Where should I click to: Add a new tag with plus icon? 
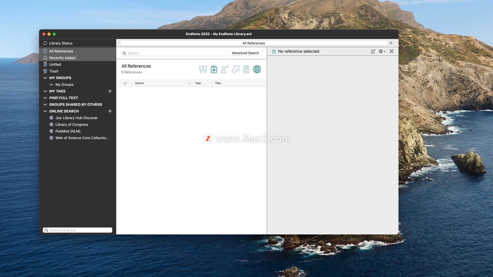point(110,91)
